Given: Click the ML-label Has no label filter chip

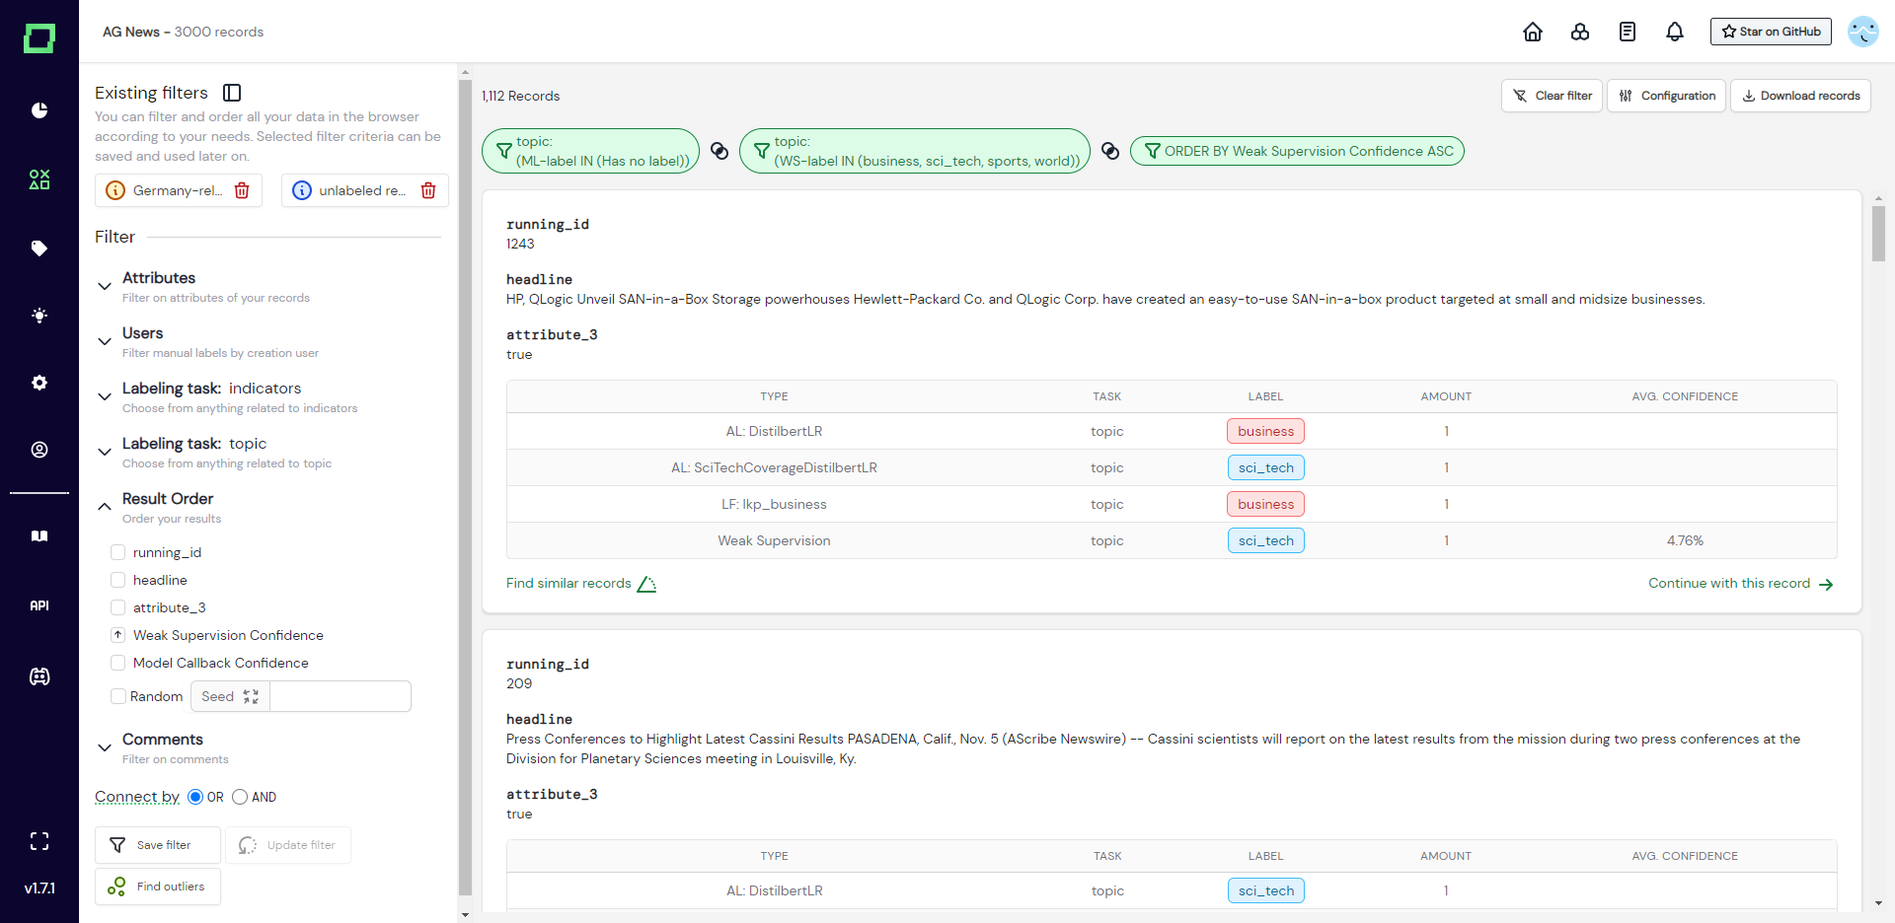Looking at the screenshot, I should point(590,151).
